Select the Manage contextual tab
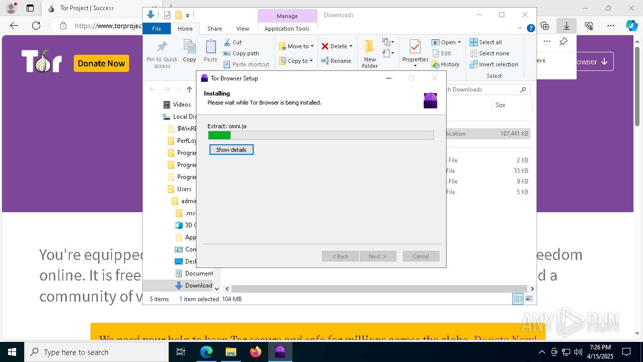 click(287, 16)
